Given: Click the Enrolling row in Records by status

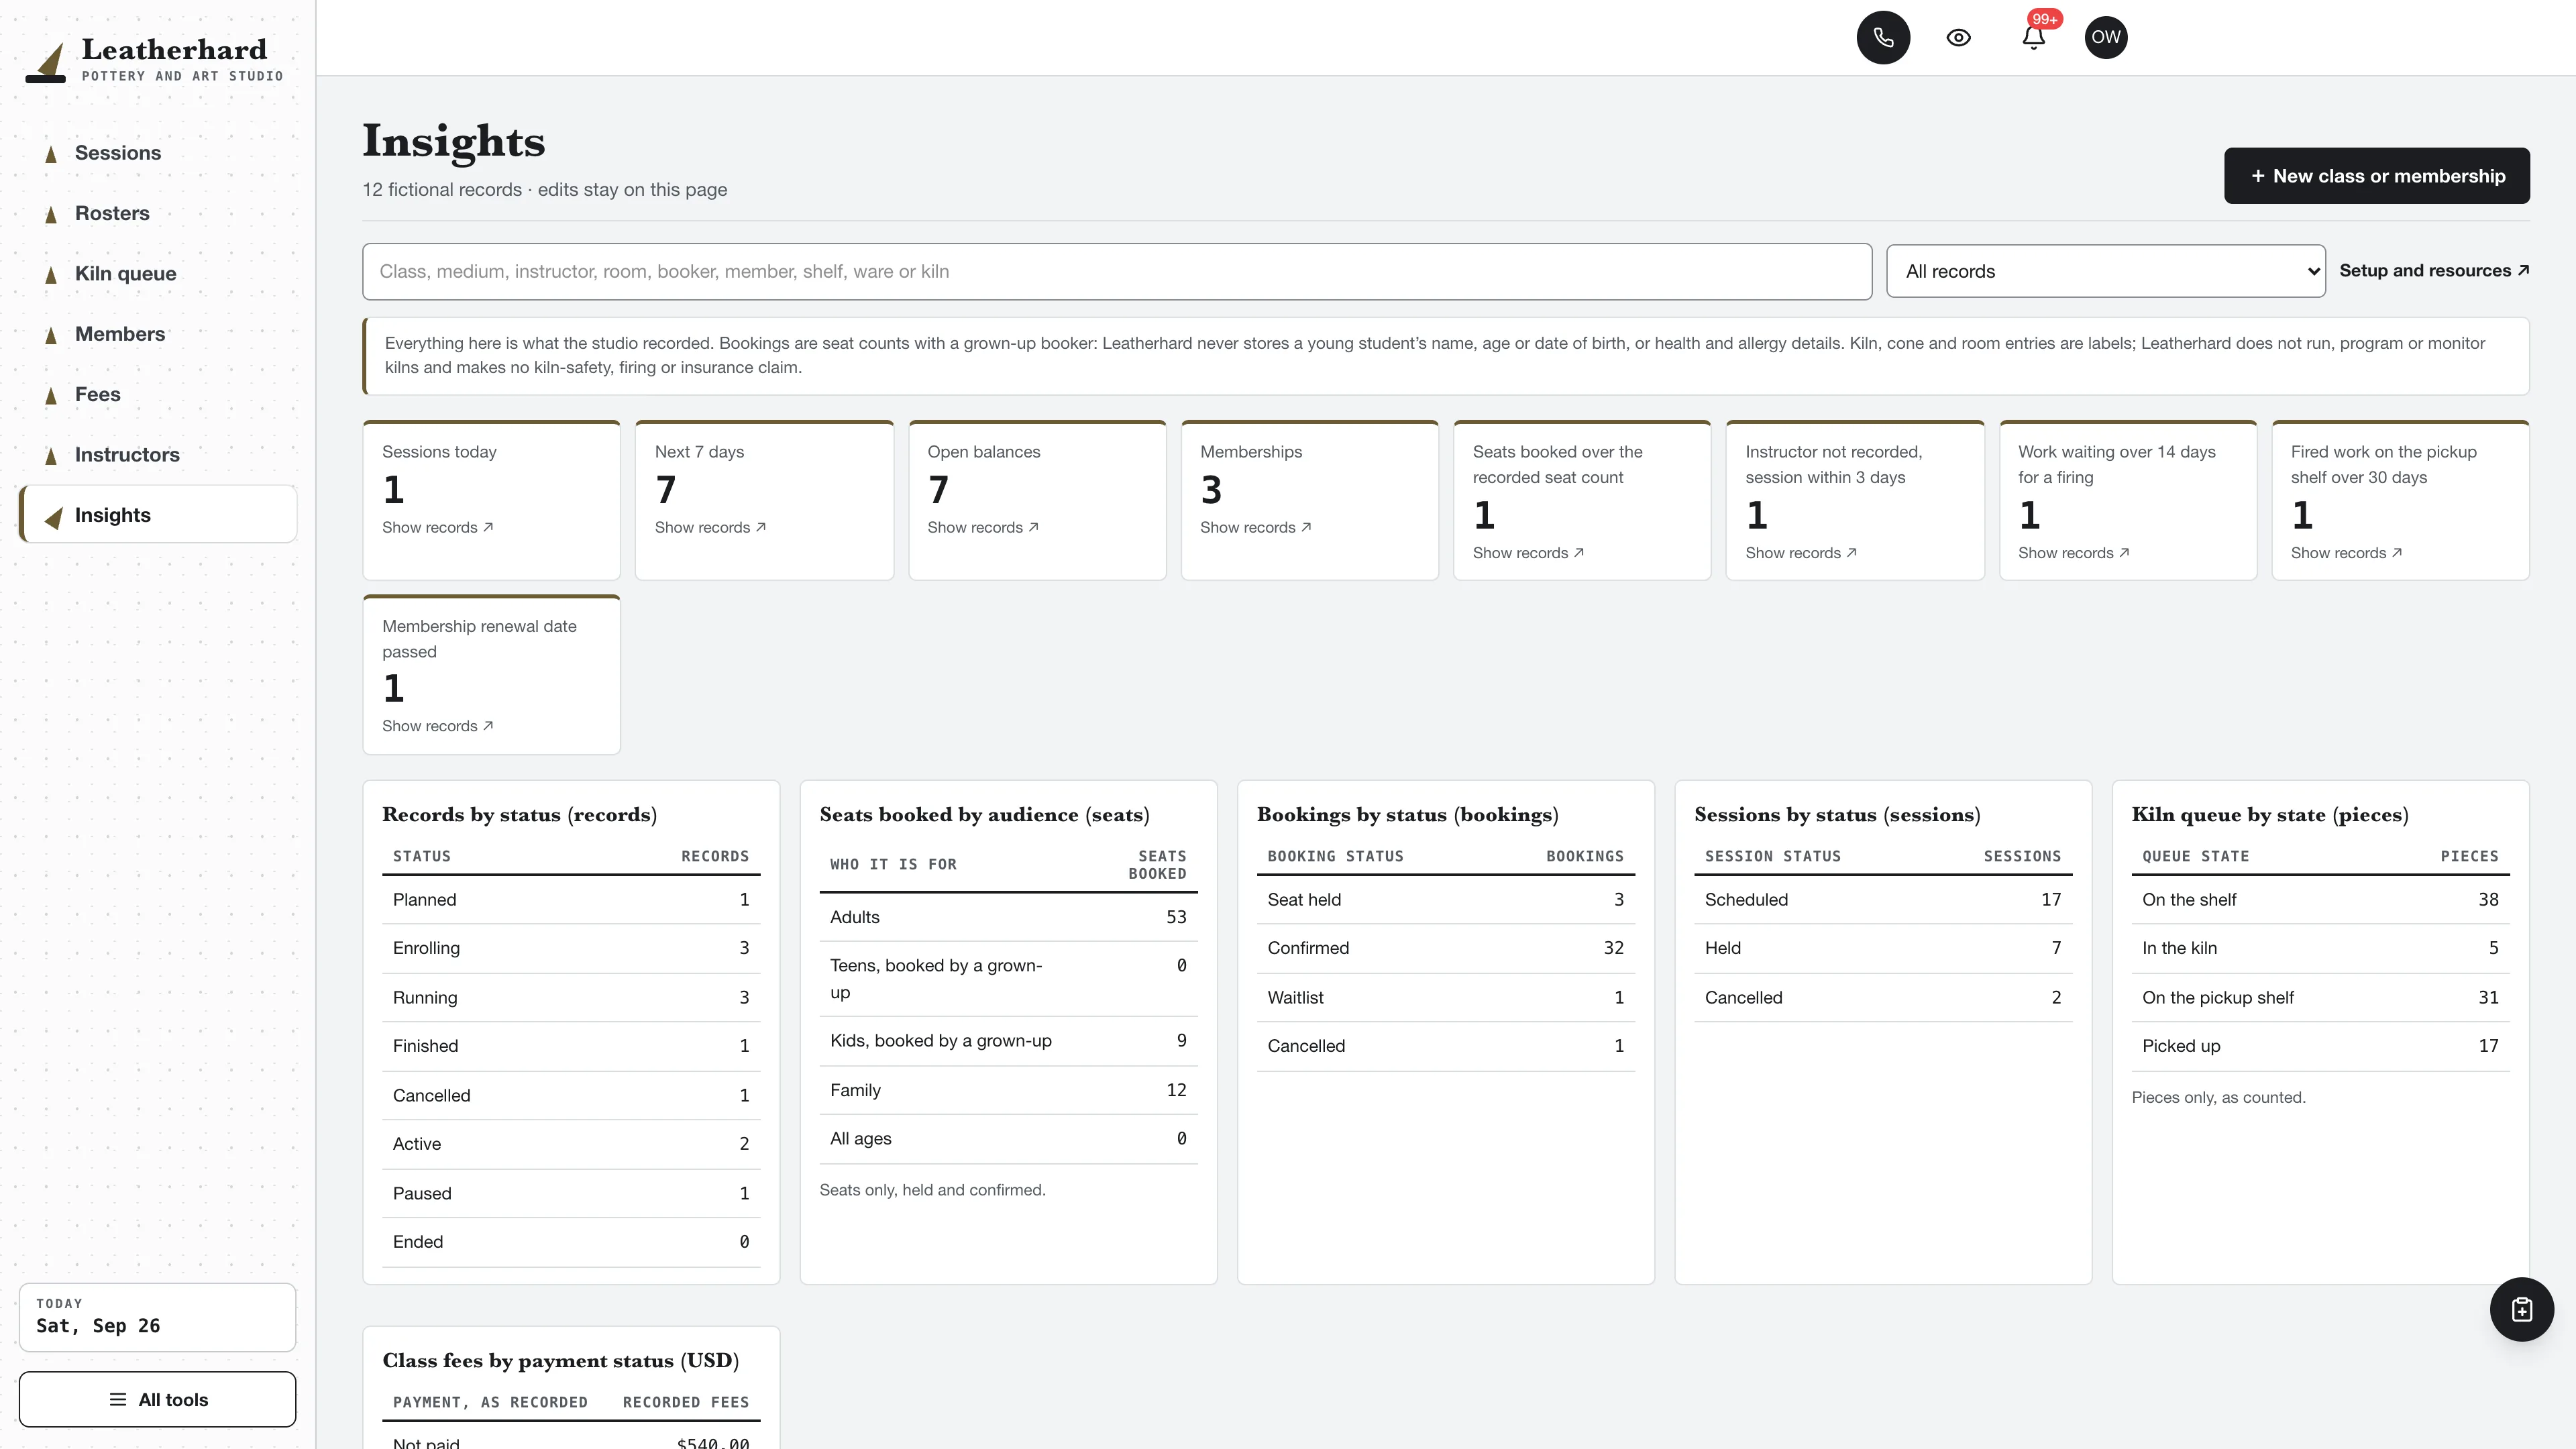Looking at the screenshot, I should pyautogui.click(x=571, y=948).
